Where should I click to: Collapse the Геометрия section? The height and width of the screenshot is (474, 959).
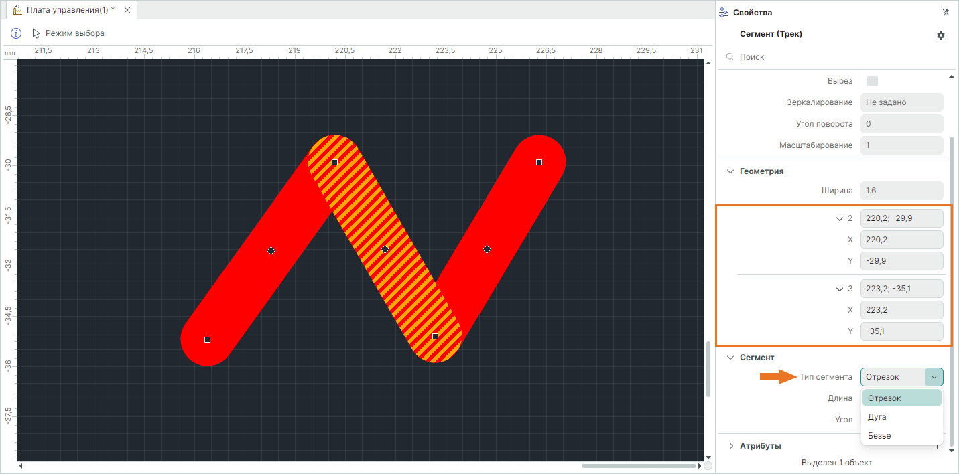730,171
